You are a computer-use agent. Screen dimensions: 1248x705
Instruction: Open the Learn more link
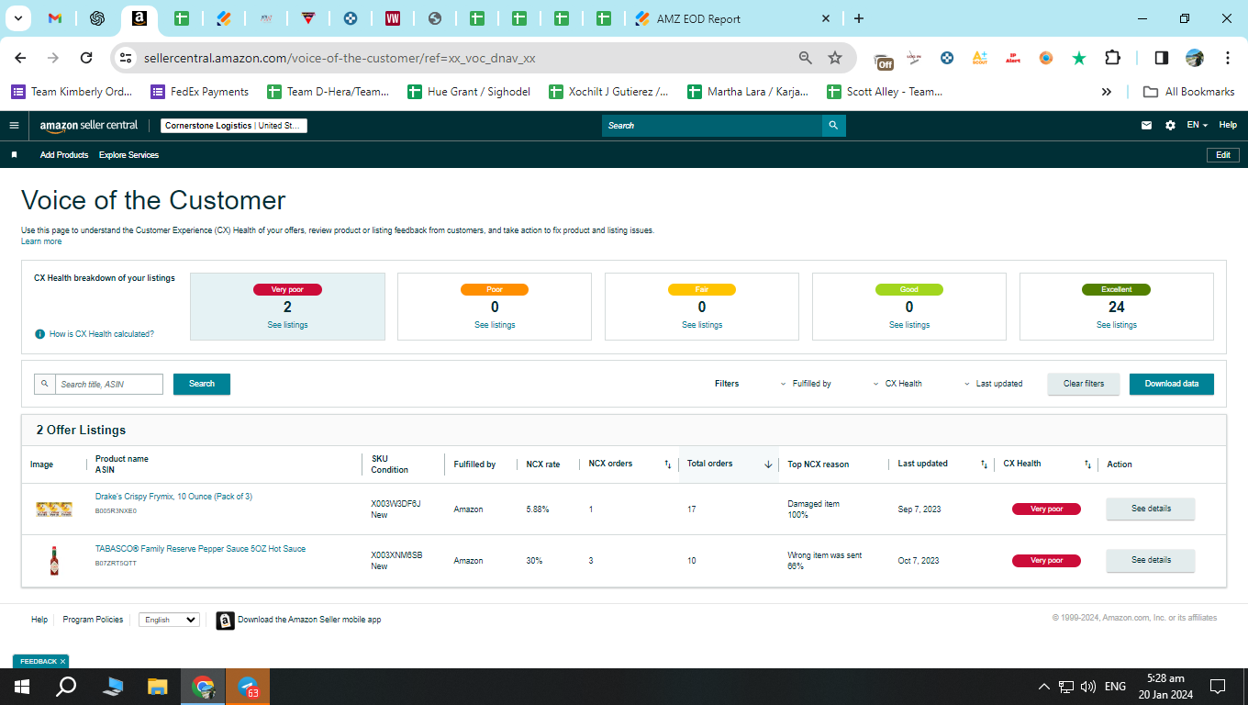(41, 241)
